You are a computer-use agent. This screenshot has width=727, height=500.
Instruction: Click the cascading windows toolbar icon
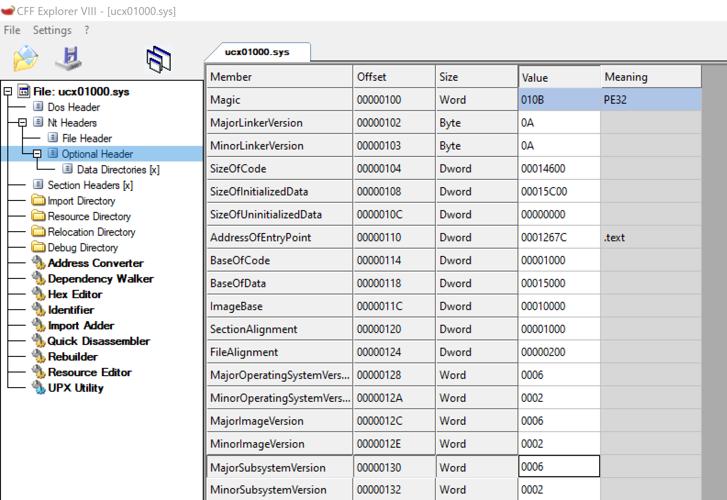[x=159, y=59]
